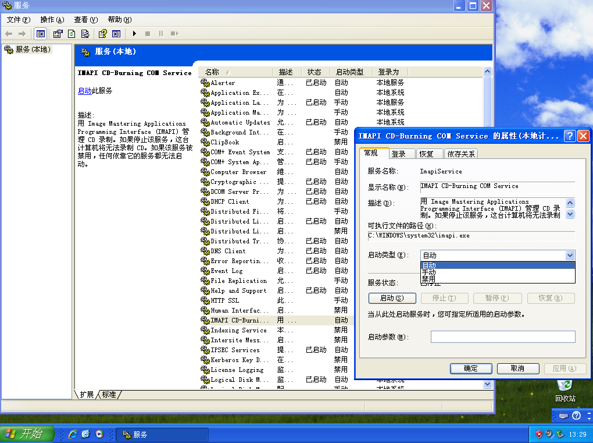Open the Properties toolbar icon
The width and height of the screenshot is (593, 443).
point(58,34)
